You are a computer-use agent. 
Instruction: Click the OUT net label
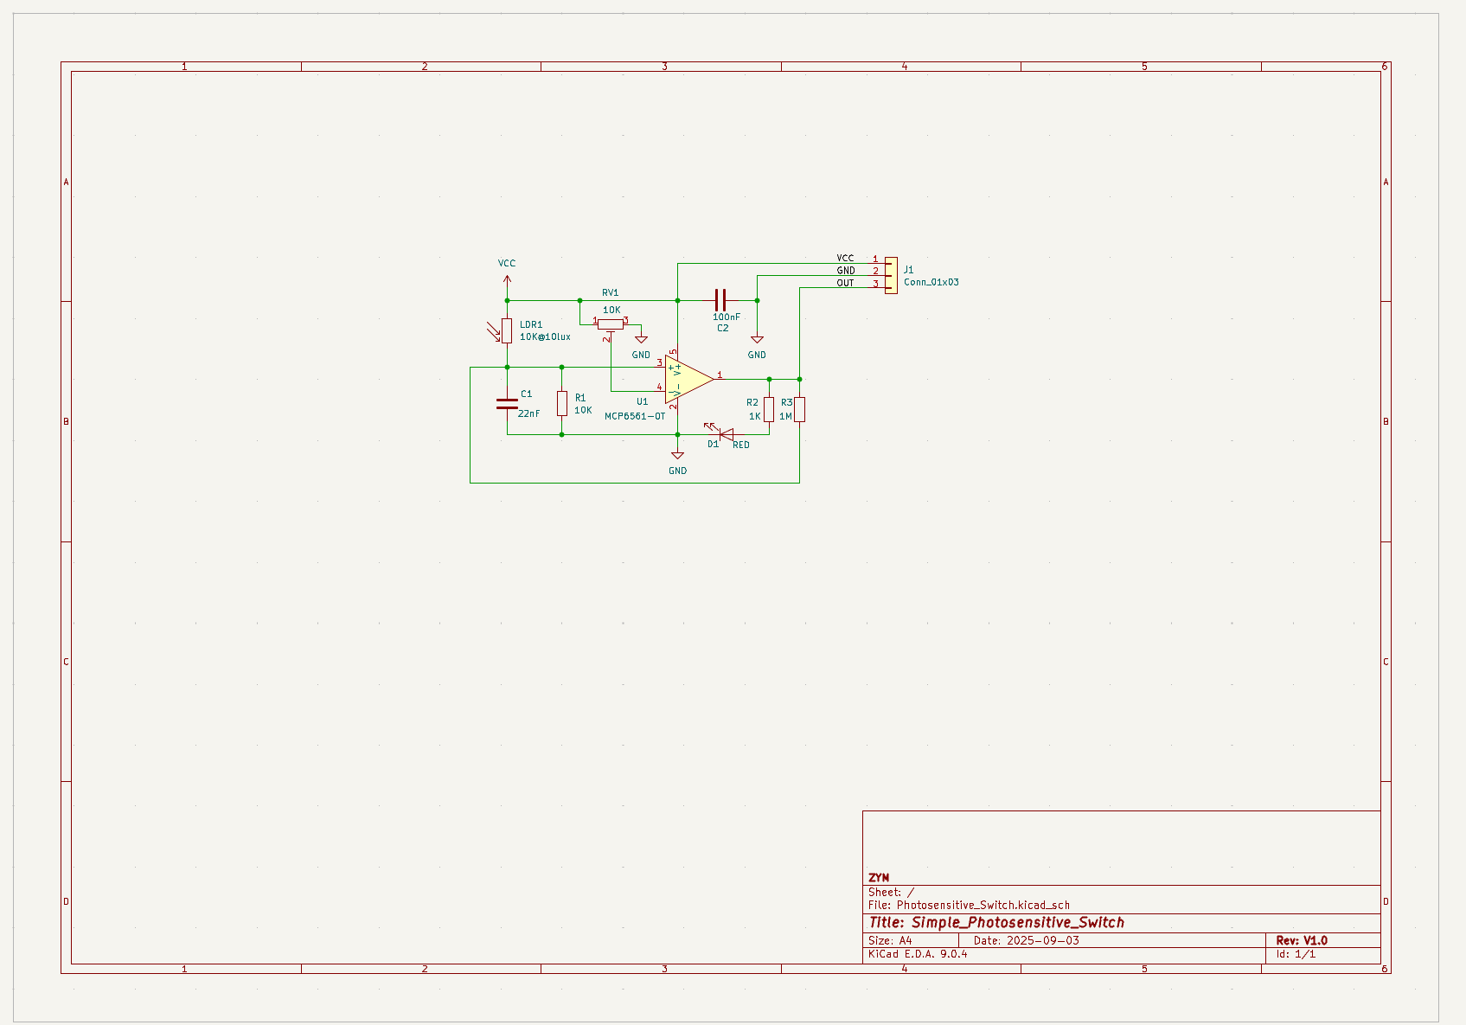point(845,283)
